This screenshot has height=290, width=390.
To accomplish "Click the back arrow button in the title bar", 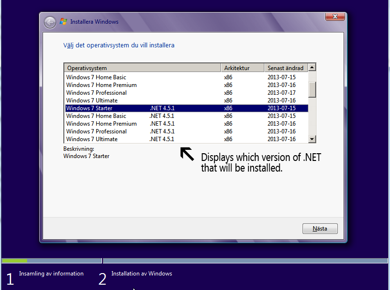I will tap(50, 23).
